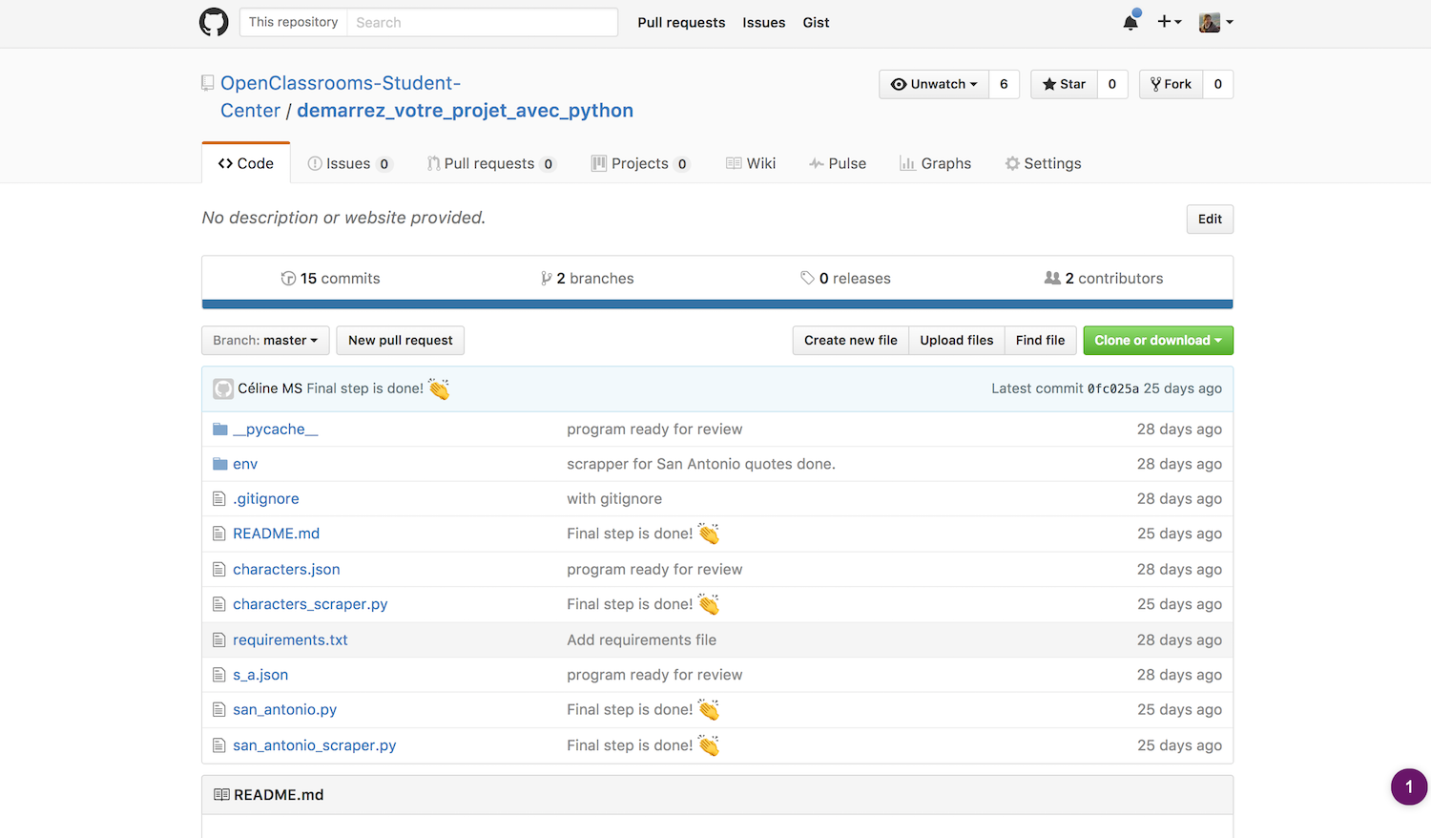The width and height of the screenshot is (1431, 838).
Task: View the 2 contributors
Action: point(1104,279)
